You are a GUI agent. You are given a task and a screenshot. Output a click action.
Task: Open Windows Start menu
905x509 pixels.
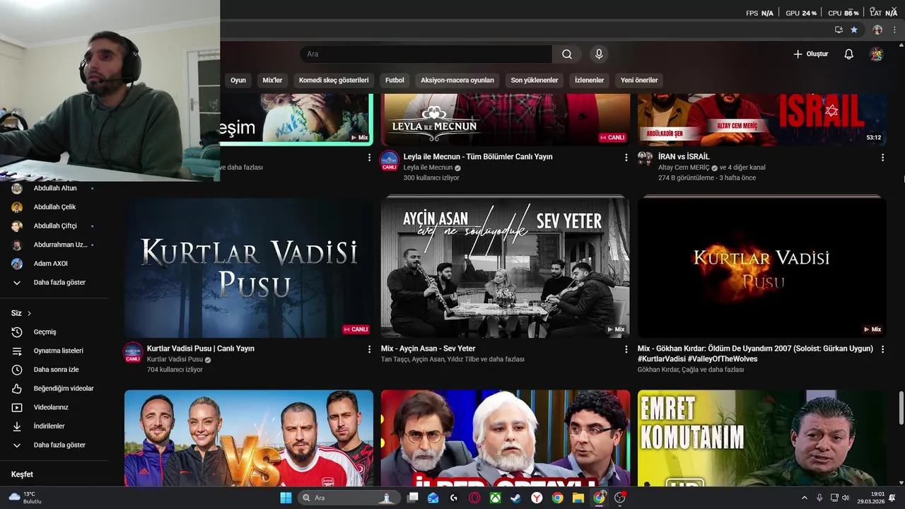[286, 498]
